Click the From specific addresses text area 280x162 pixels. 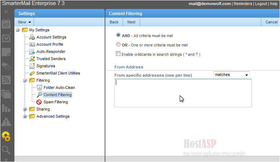click(x=183, y=93)
